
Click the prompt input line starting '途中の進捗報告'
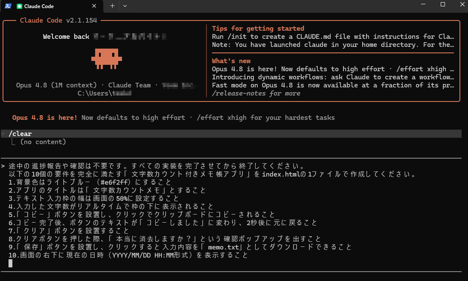click(x=157, y=166)
